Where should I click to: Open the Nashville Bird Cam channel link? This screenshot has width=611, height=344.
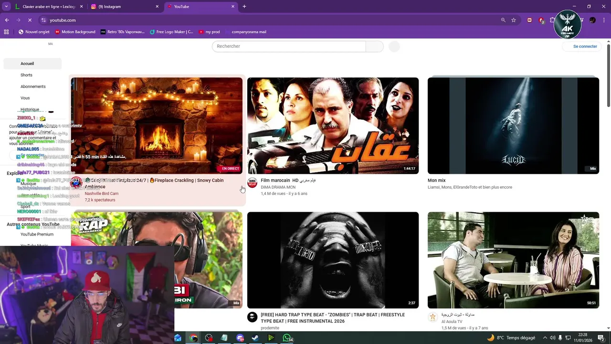pyautogui.click(x=102, y=193)
